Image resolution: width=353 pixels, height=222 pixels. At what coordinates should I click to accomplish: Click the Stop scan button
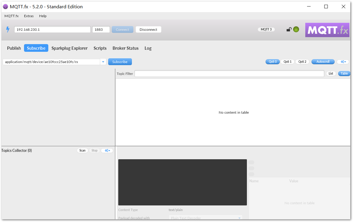coord(95,150)
